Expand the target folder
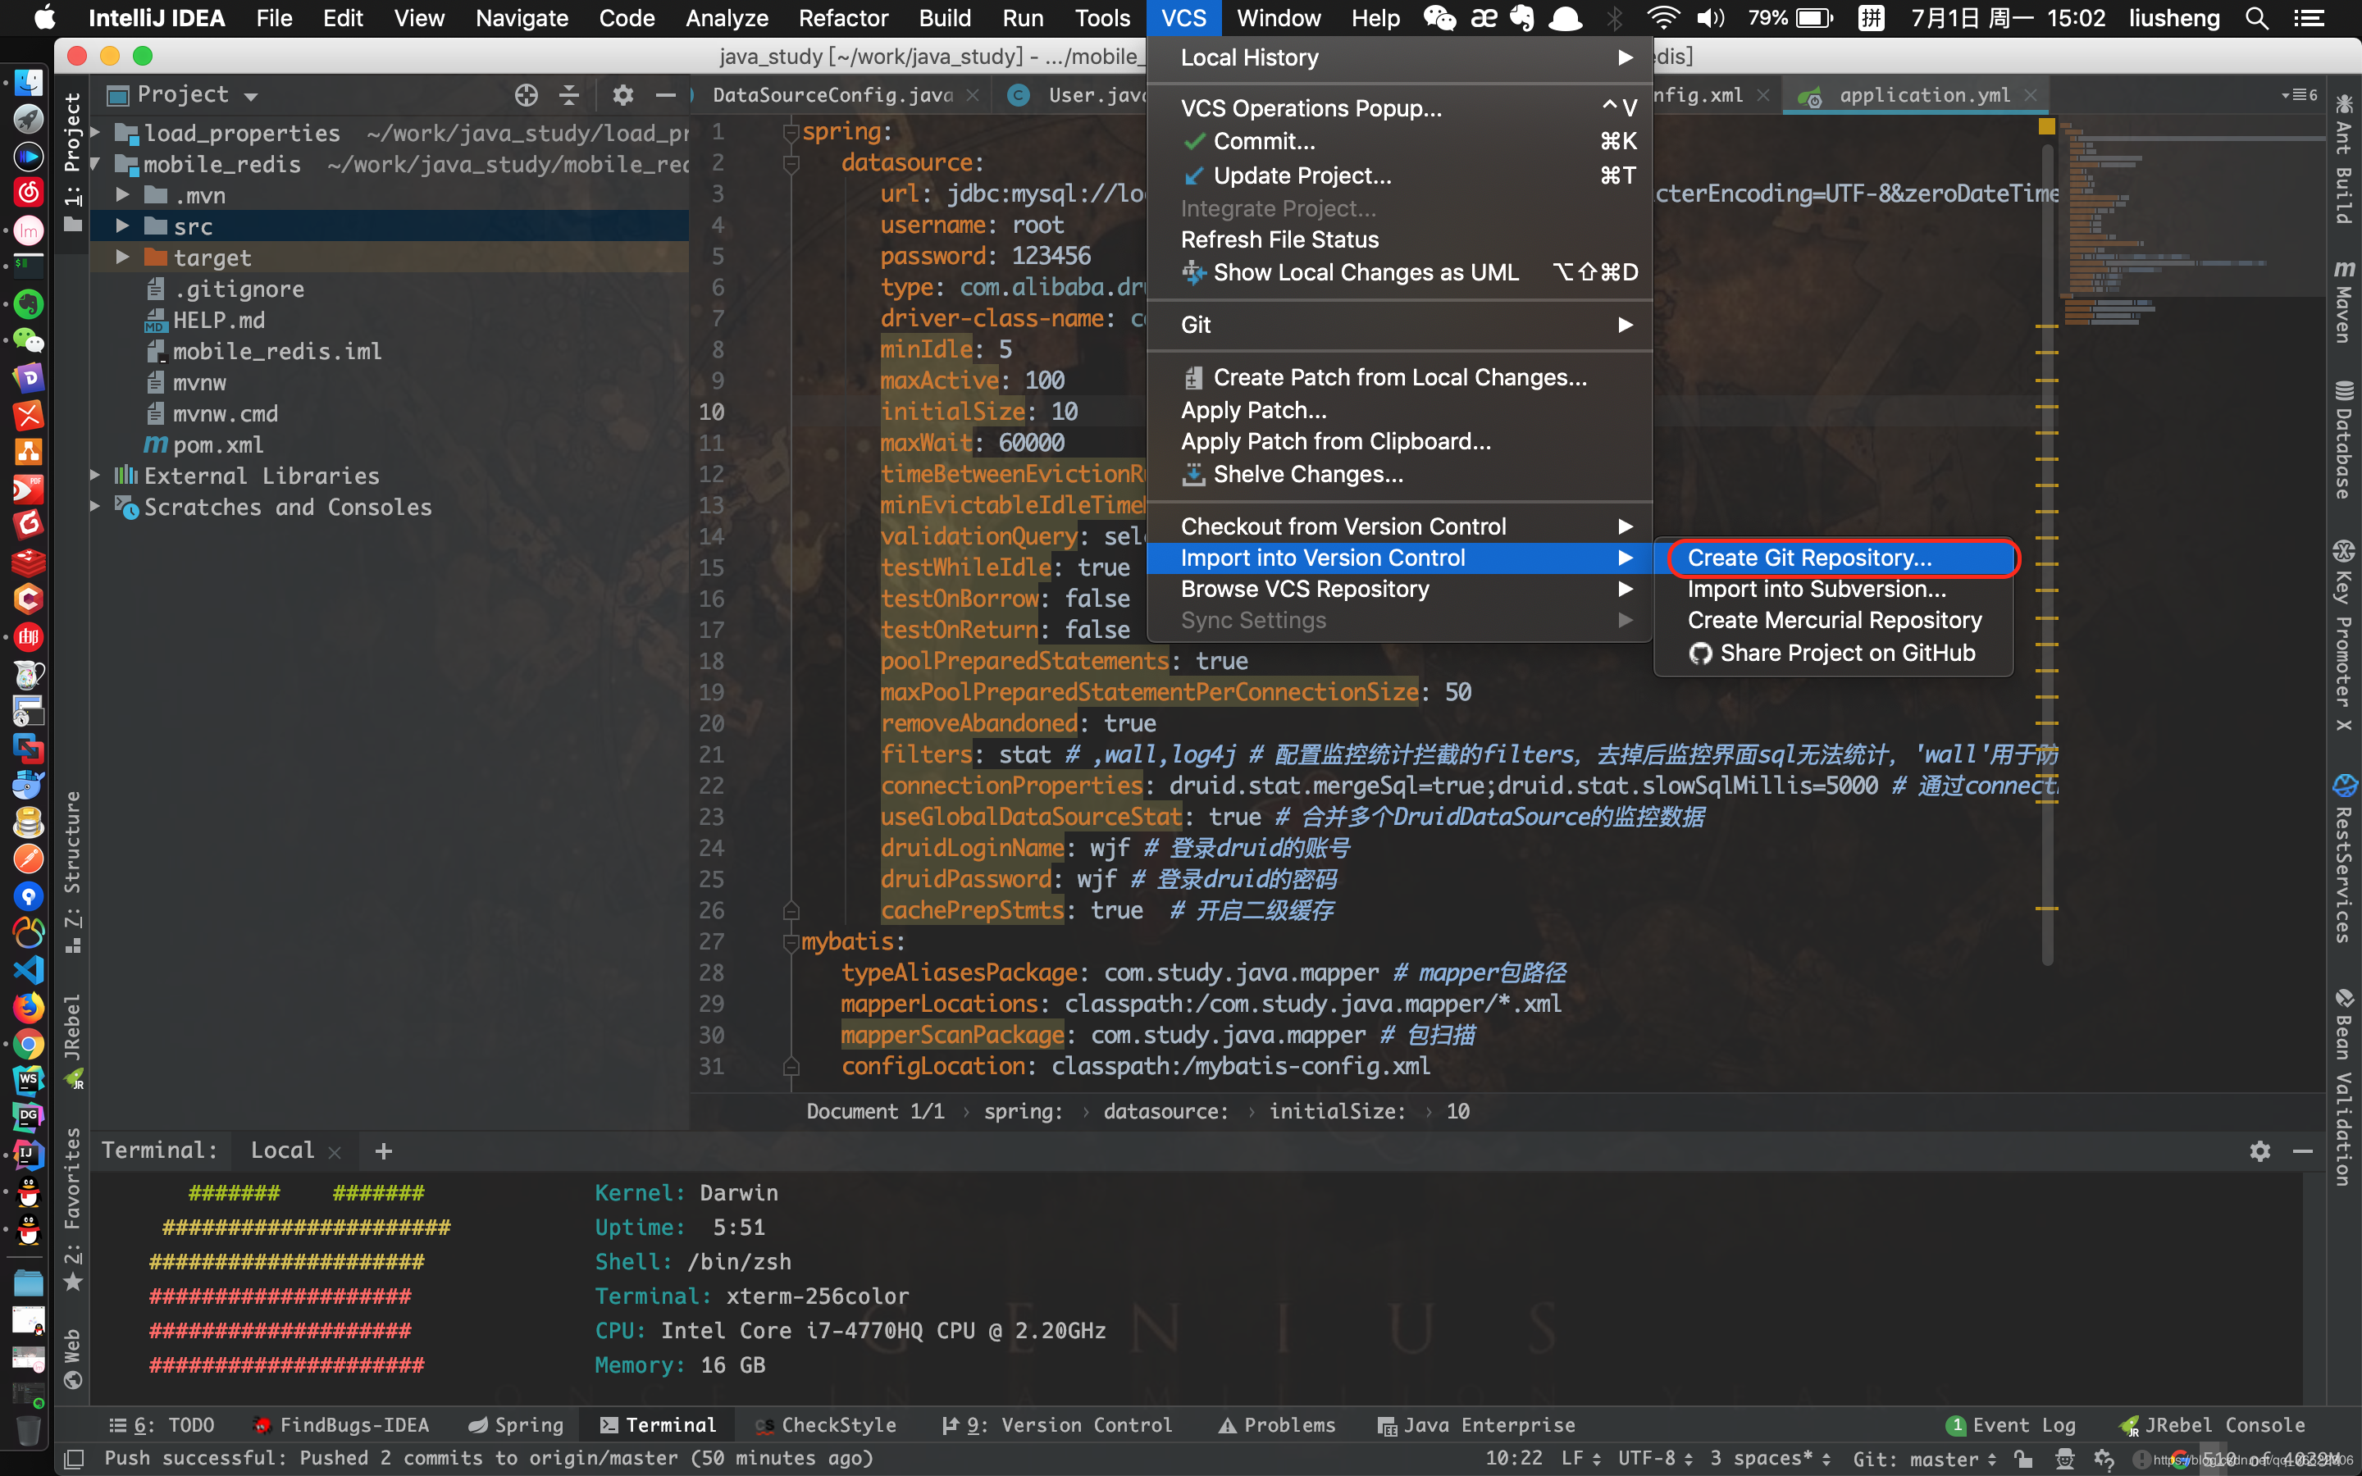 [x=122, y=257]
